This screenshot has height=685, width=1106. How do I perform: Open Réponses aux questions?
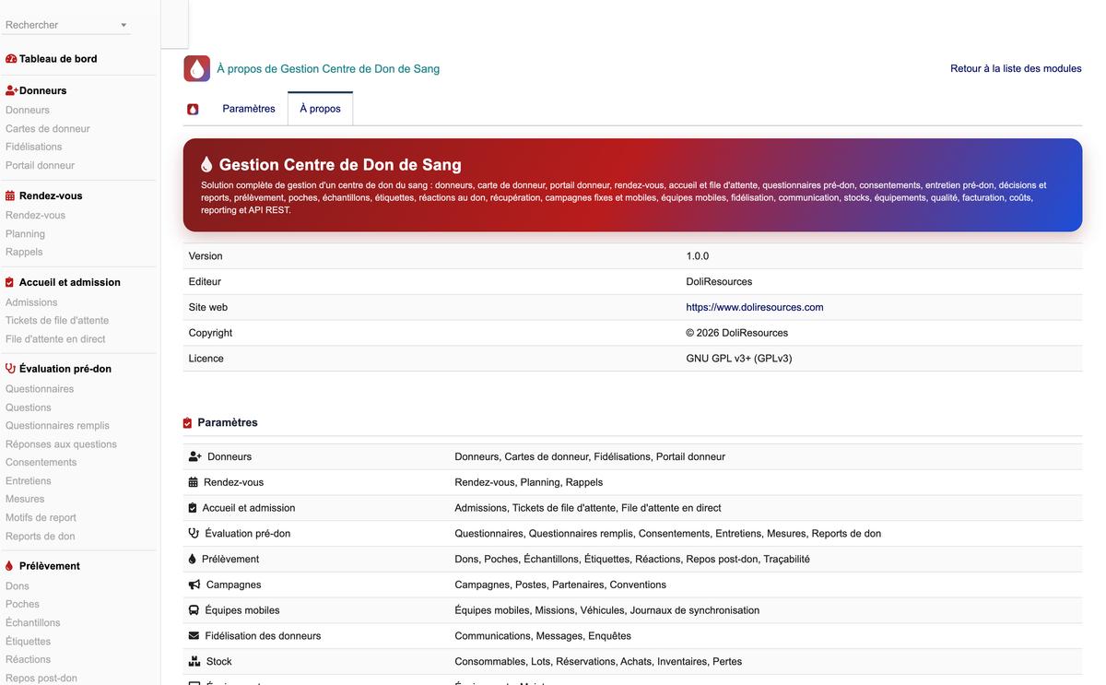61,444
